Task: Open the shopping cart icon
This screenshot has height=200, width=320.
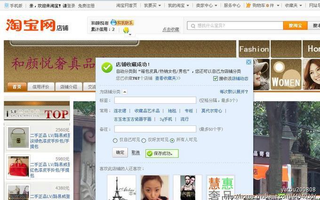Action: (248, 6)
